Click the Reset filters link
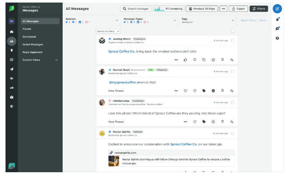The image size is (295, 179). (248, 20)
